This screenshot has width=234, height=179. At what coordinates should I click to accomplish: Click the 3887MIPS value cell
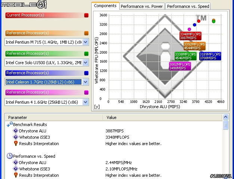click(114, 131)
